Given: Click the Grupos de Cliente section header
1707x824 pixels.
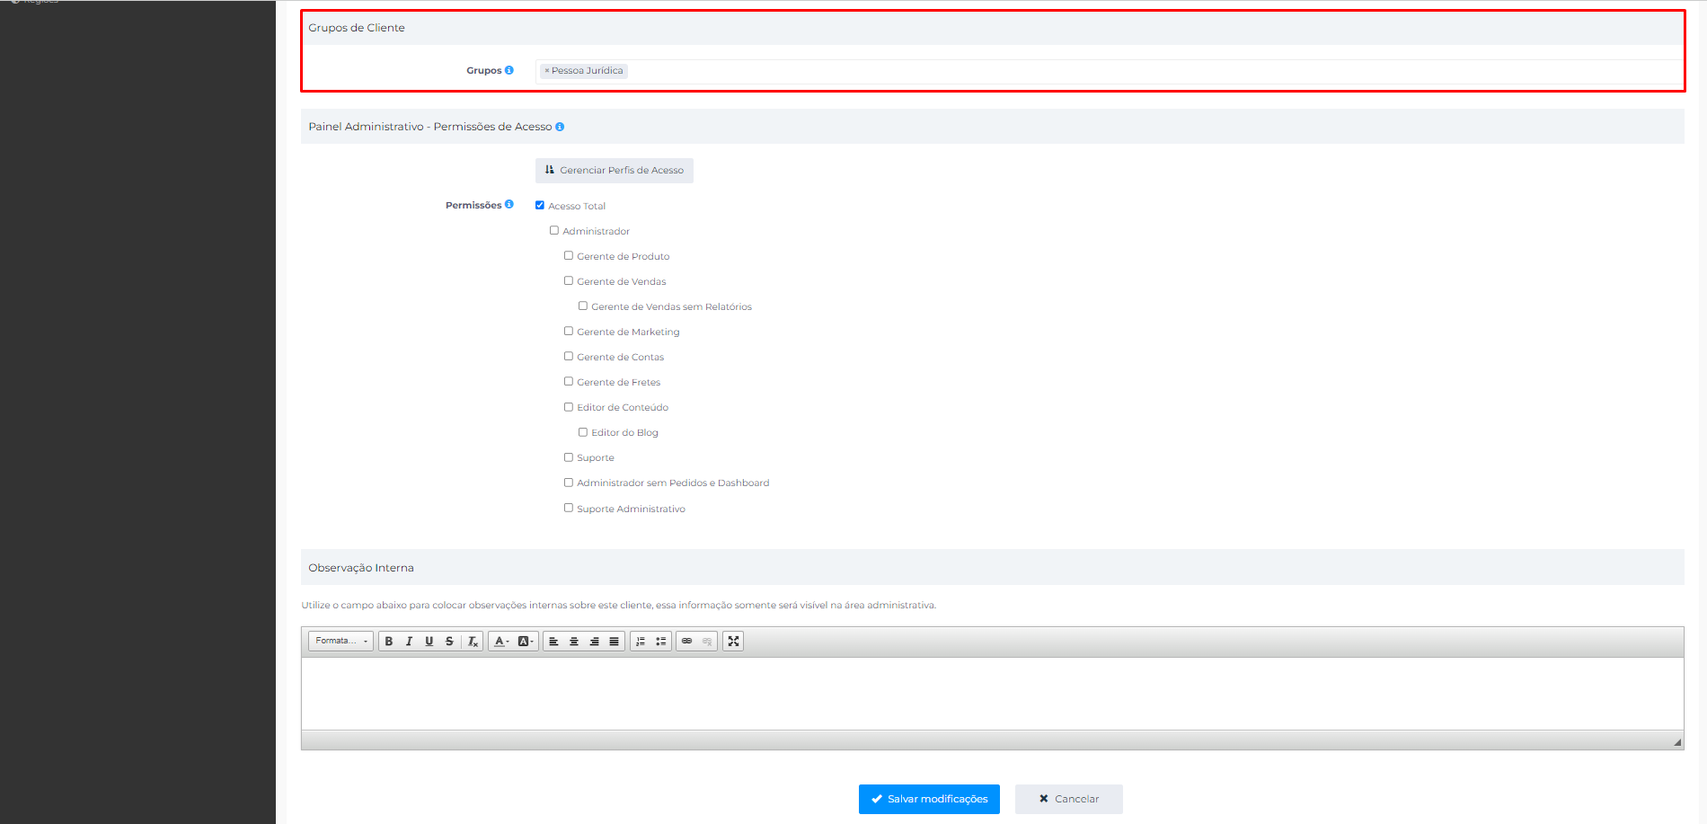Looking at the screenshot, I should (992, 28).
